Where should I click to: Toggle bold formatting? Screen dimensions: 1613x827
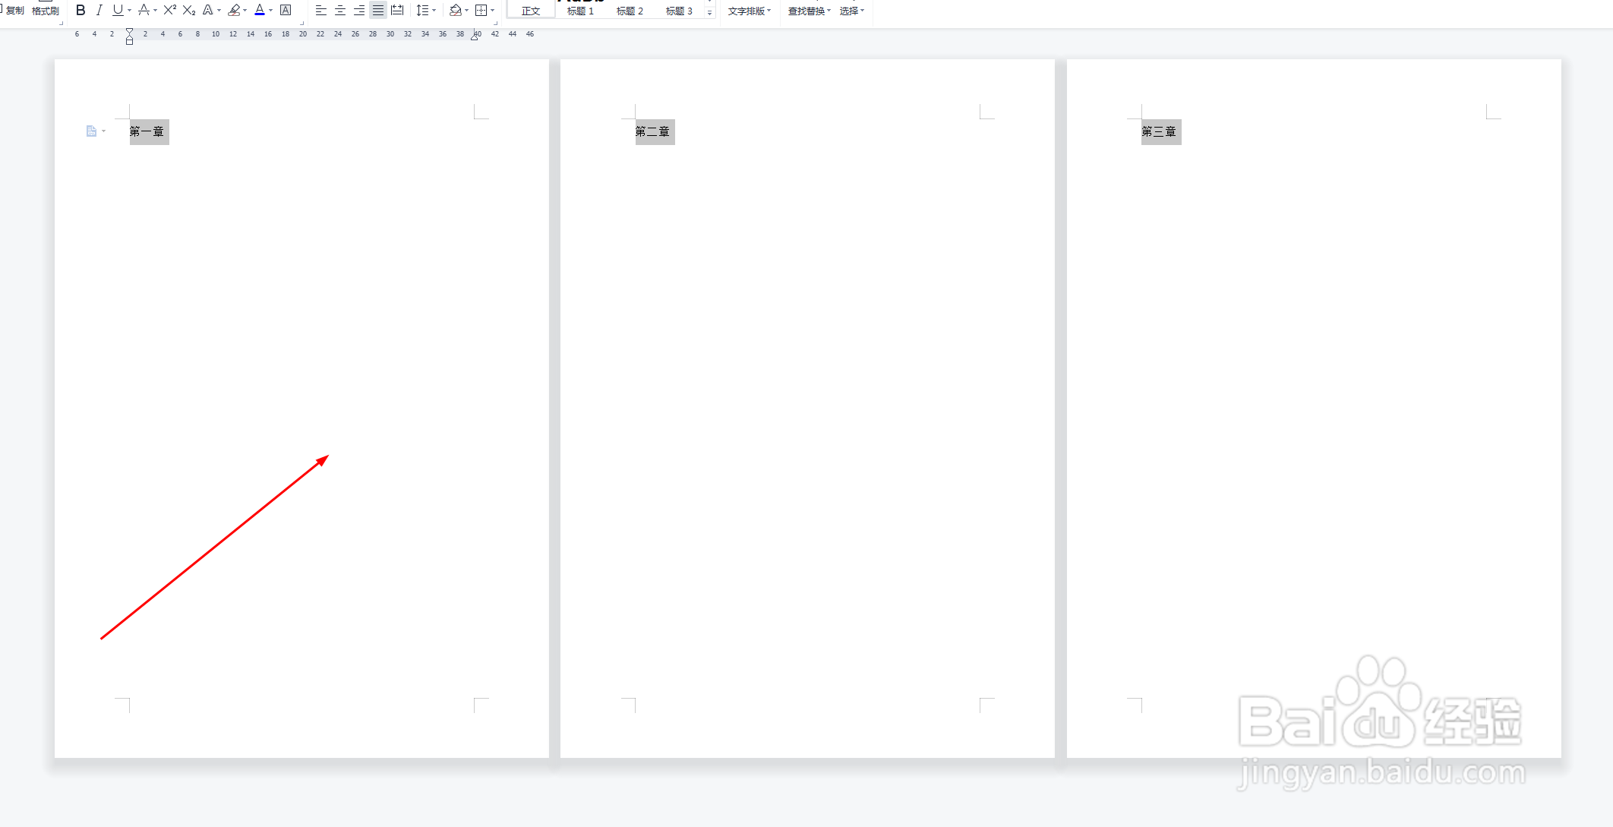coord(80,10)
